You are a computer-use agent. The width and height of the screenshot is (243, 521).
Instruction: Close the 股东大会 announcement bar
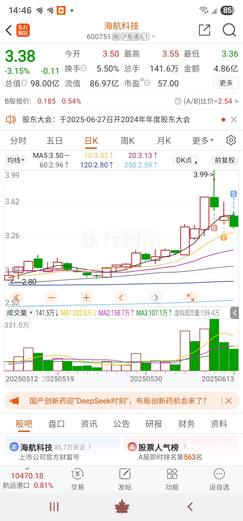coord(234,119)
